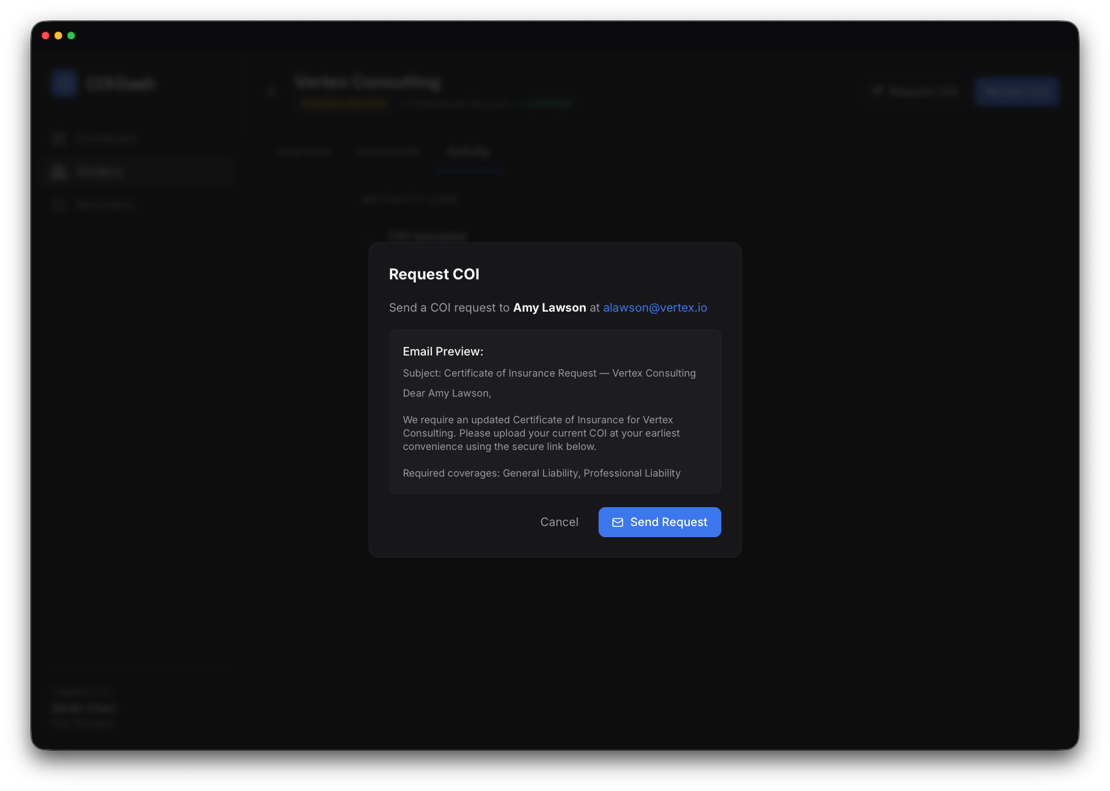Cancel the Request COI dialog
Viewport: 1110px width, 791px height.
pos(559,522)
